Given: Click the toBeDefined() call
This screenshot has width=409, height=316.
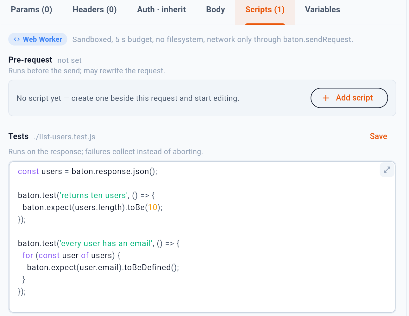Looking at the screenshot, I should pyautogui.click(x=151, y=268).
